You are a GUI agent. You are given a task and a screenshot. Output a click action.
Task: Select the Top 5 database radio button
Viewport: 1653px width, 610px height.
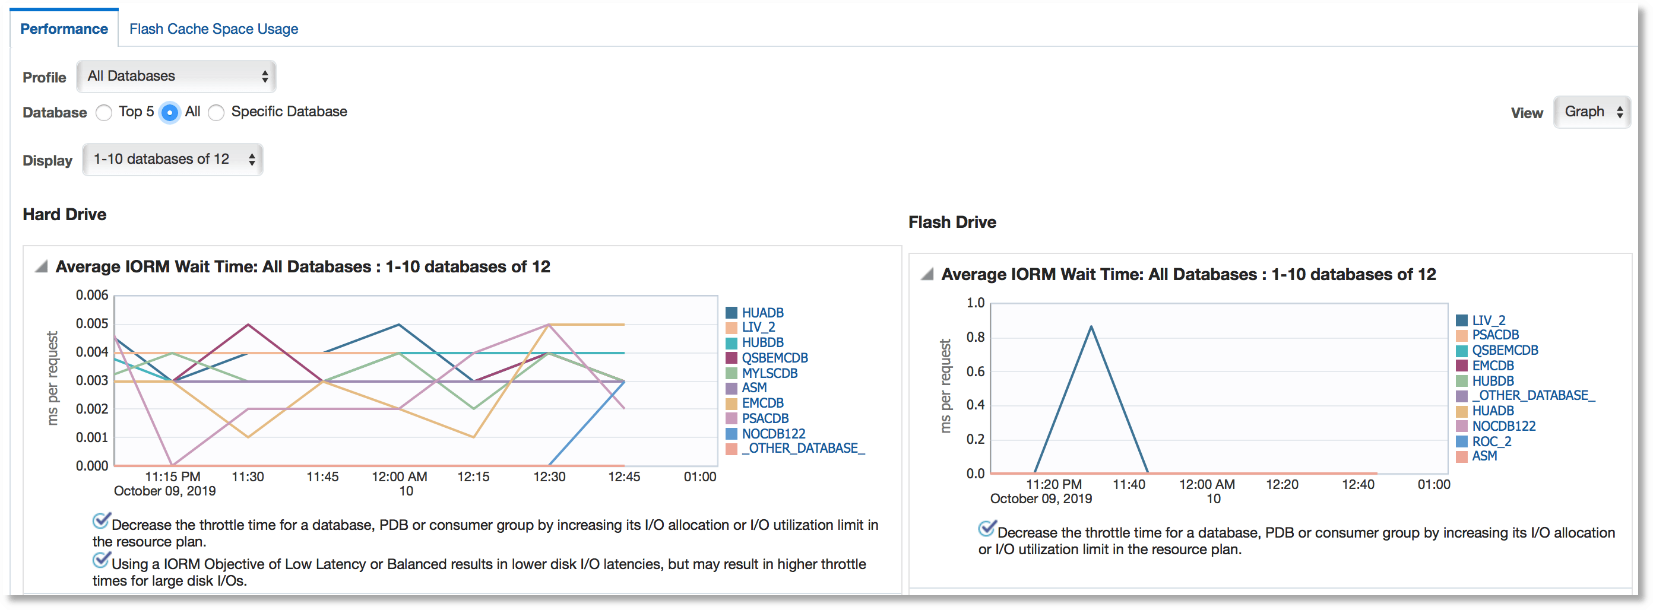pos(104,112)
